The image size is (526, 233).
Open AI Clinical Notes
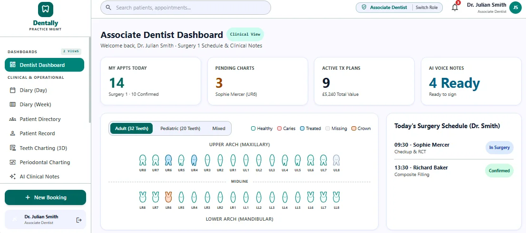click(44, 177)
